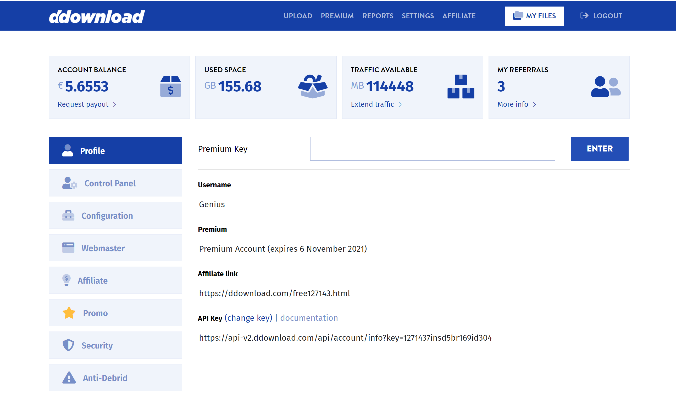The height and width of the screenshot is (405, 676).
Task: Click the stacked boxes traffic icon
Action: [x=461, y=86]
